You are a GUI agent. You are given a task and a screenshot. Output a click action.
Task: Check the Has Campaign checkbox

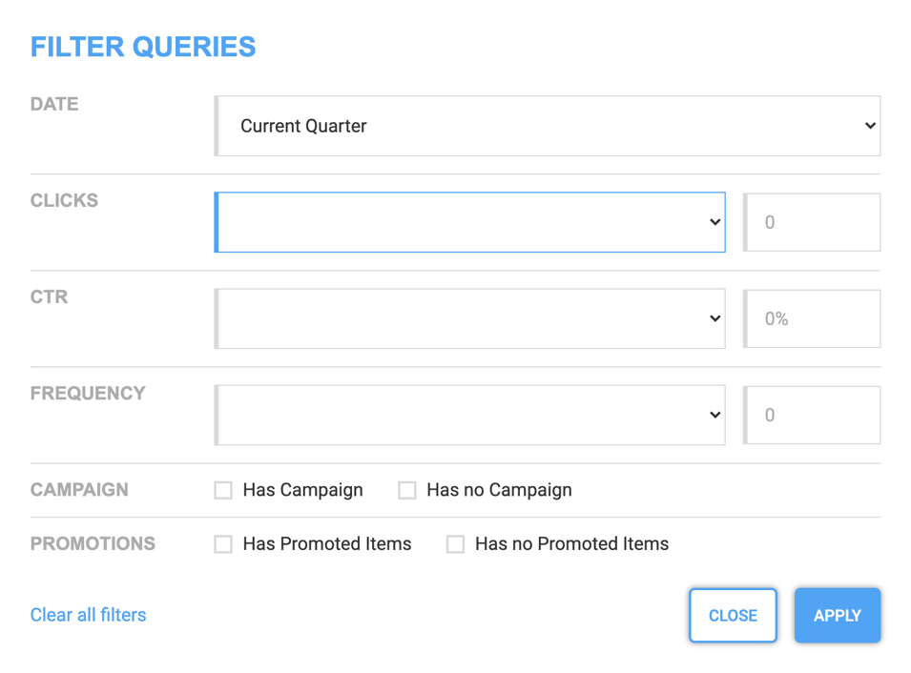[x=222, y=490]
